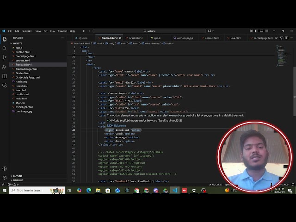Open the Extensions view
The height and width of the screenshot is (222, 296).
(5, 76)
